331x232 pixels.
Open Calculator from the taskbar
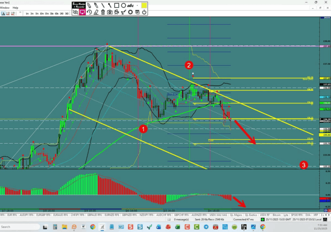[55, 227]
